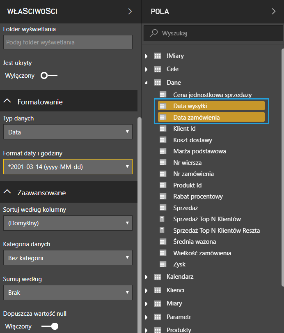Select the Data zamówienia field
The height and width of the screenshot is (333, 284).
[x=196, y=118]
